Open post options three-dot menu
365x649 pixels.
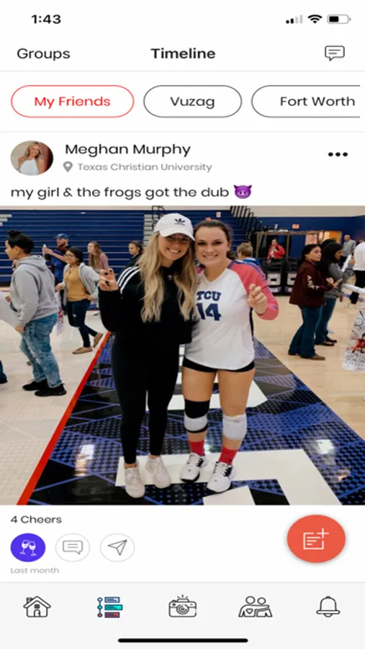(338, 154)
